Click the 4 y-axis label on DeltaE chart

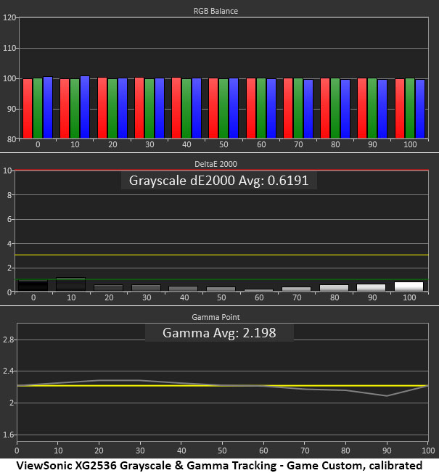(9, 244)
